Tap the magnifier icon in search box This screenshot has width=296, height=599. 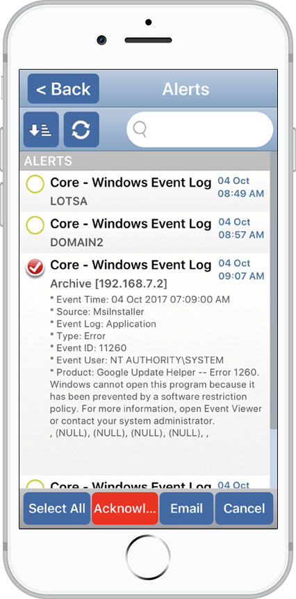coord(140,130)
